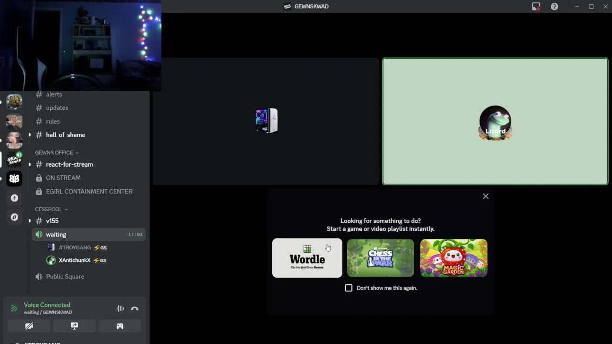Turn on camera button
Screen dimensions: 612x344
pos(29,326)
